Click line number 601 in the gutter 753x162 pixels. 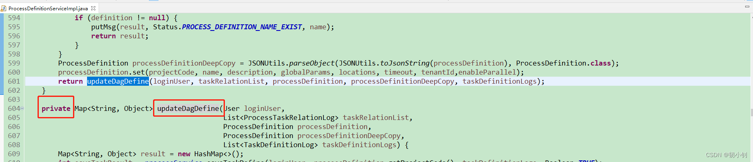point(14,81)
